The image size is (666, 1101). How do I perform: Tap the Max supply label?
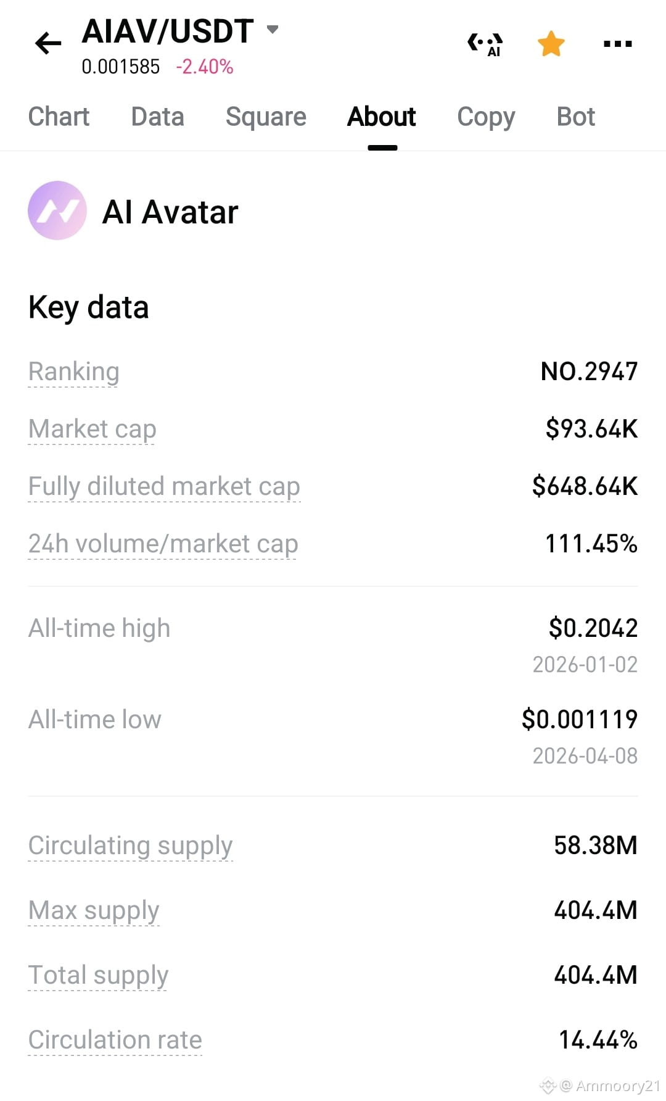(94, 911)
